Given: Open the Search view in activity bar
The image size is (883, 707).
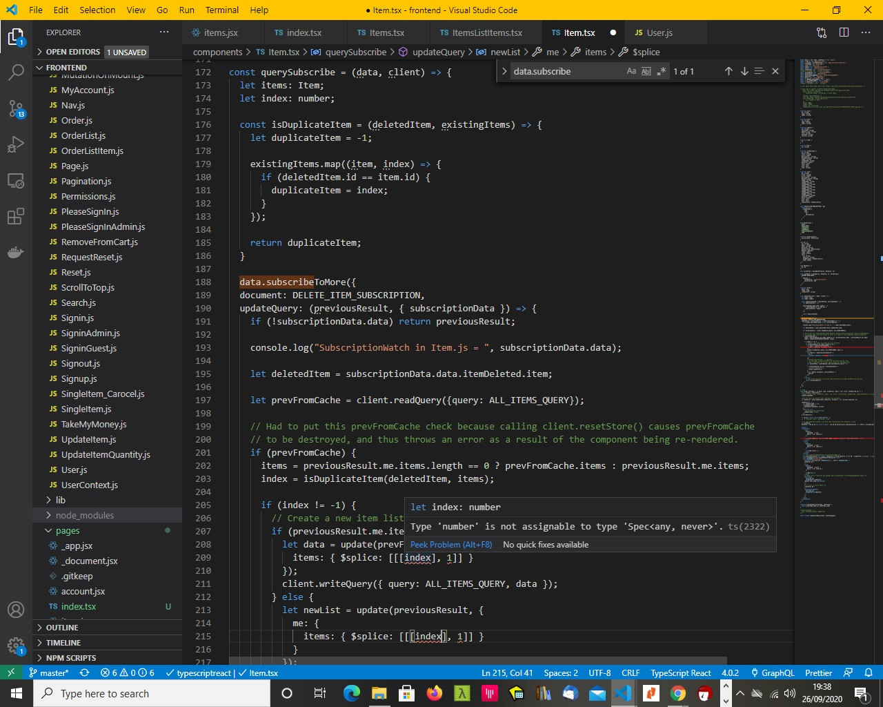Looking at the screenshot, I should tap(16, 72).
